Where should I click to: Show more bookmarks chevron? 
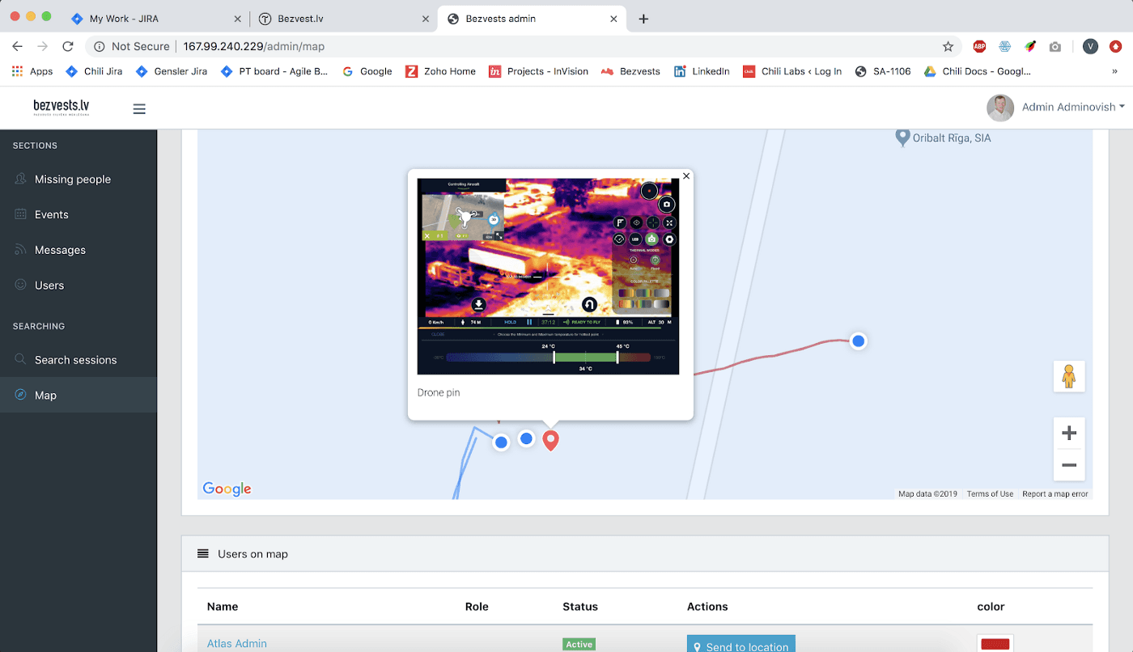tap(1114, 71)
